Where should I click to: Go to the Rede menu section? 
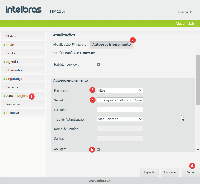tap(23, 45)
